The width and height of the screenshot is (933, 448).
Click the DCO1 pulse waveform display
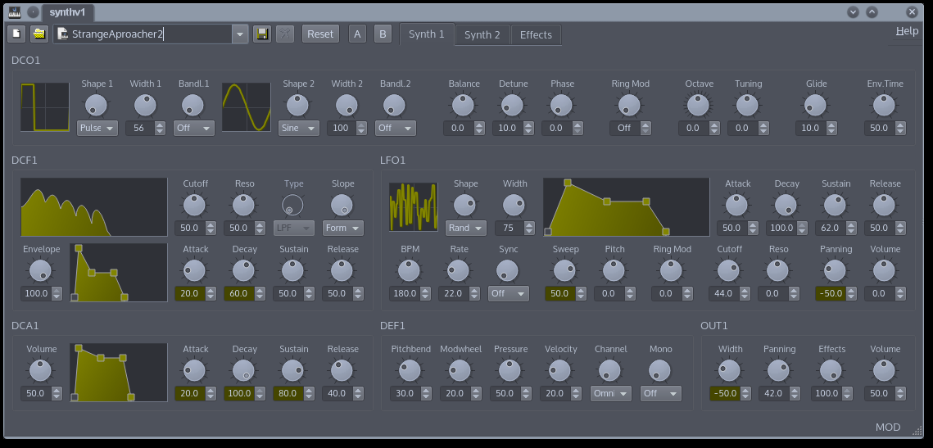[44, 107]
